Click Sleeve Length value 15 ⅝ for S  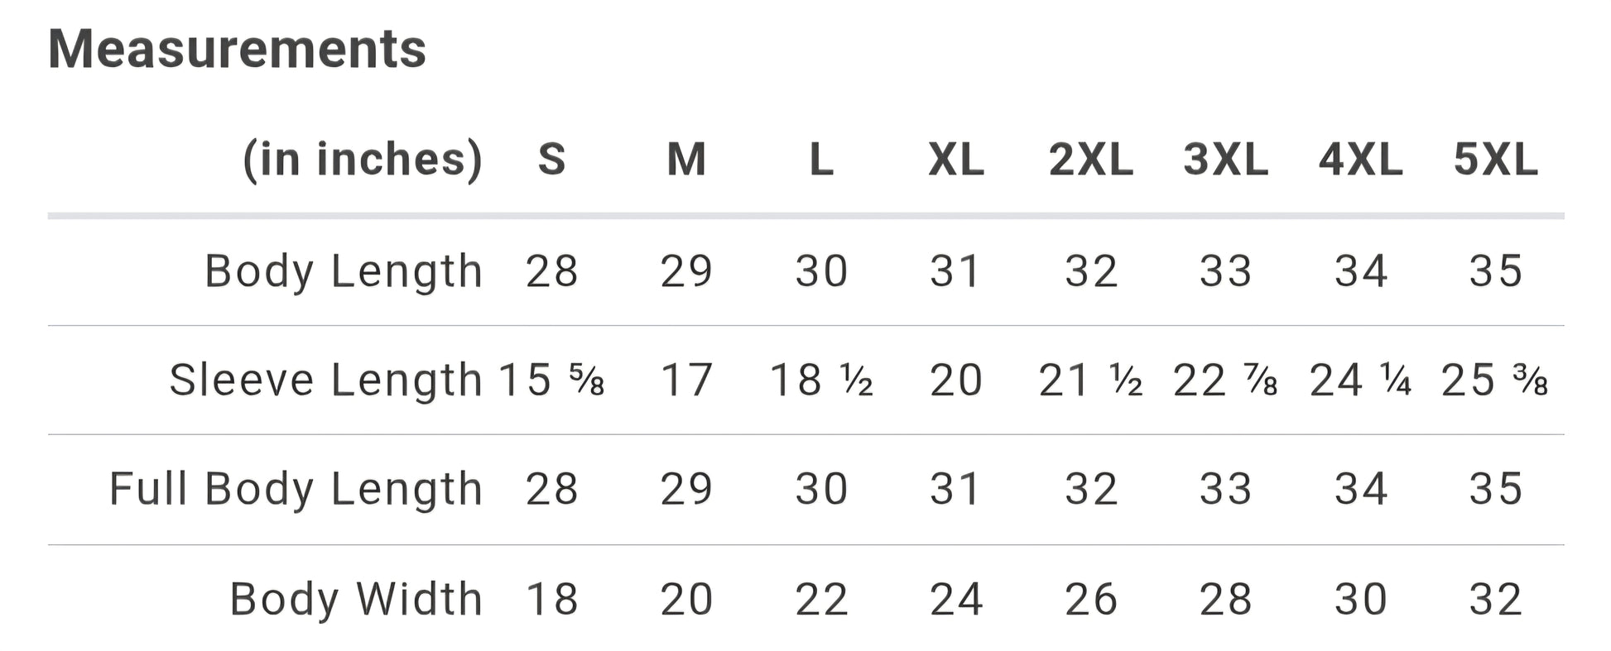click(552, 381)
